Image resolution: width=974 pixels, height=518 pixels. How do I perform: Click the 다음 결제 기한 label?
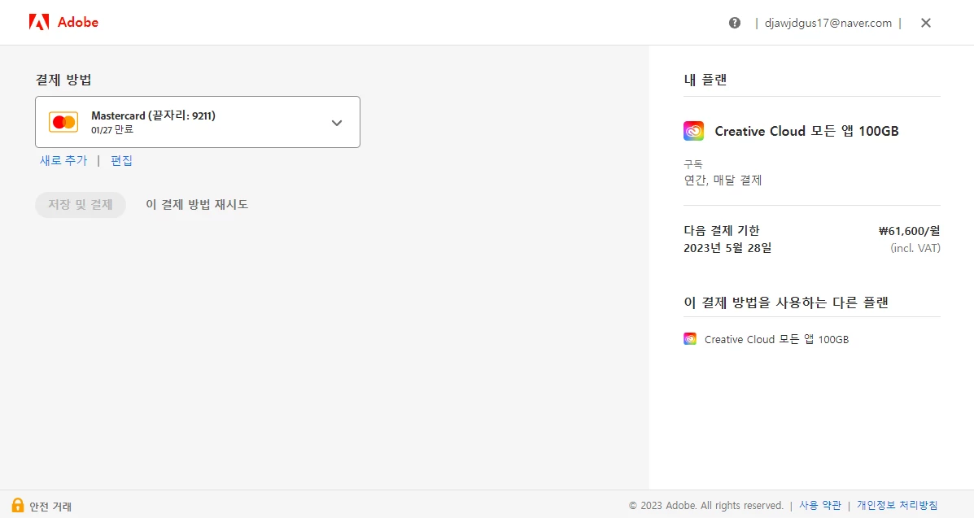[x=721, y=230]
